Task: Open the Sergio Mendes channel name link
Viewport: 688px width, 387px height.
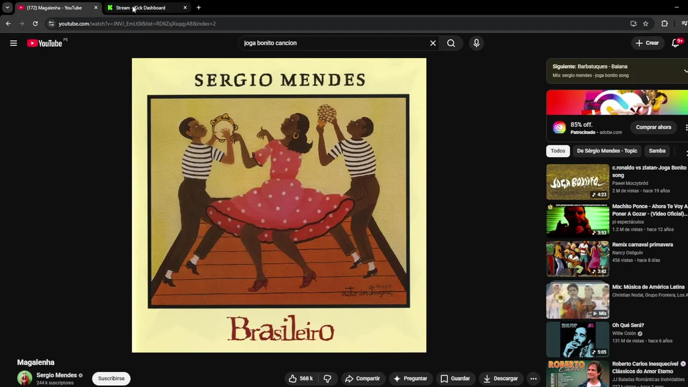Action: tap(56, 375)
